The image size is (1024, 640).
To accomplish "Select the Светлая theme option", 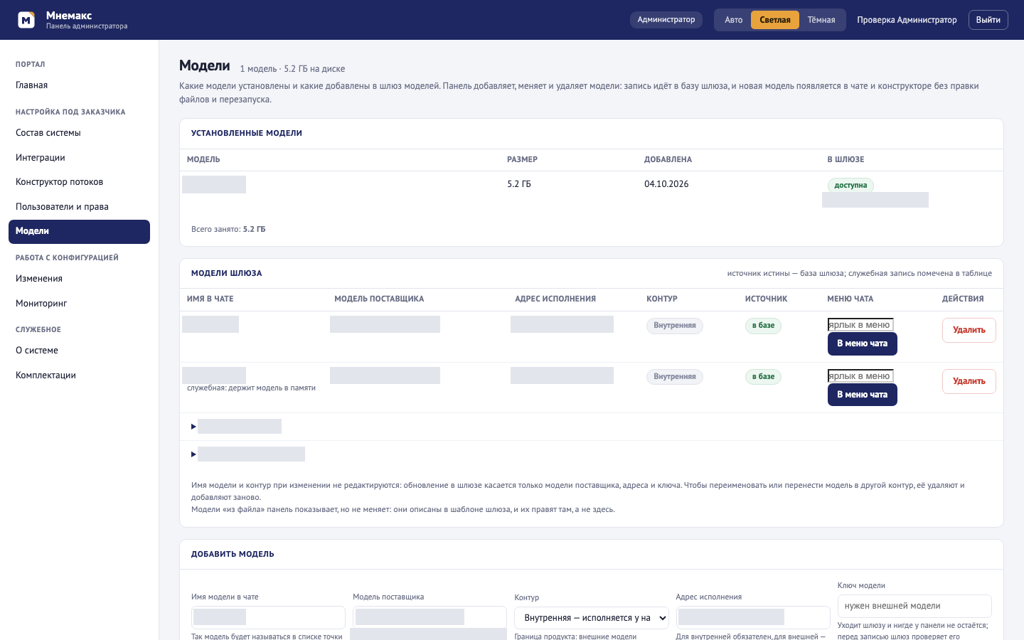I will [775, 20].
